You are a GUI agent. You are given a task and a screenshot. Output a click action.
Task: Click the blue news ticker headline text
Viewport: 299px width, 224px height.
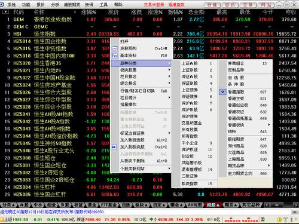point(52,212)
